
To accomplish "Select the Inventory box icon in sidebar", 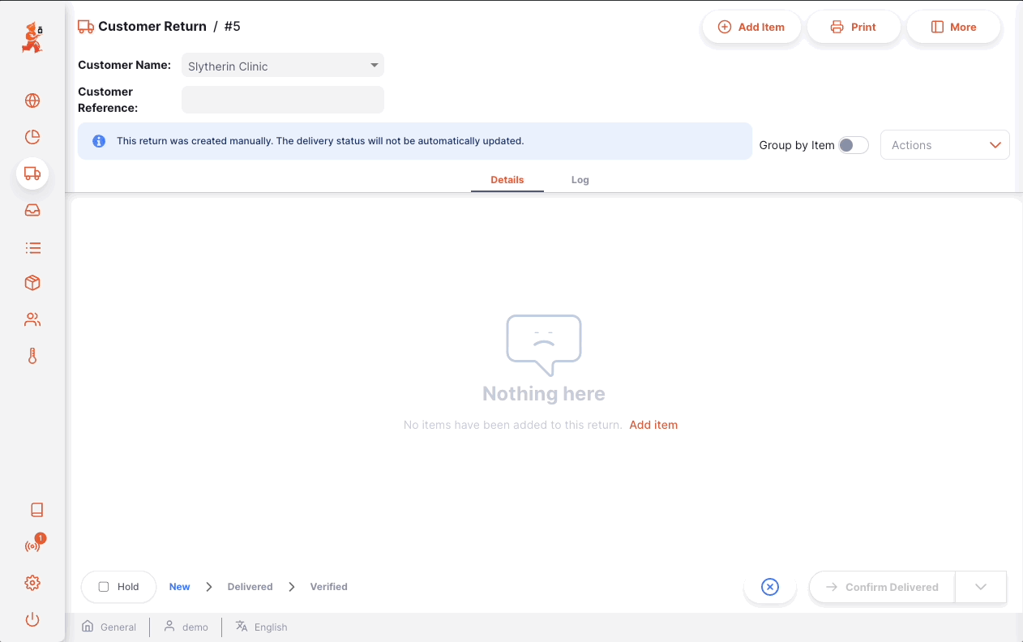I will click(x=32, y=283).
